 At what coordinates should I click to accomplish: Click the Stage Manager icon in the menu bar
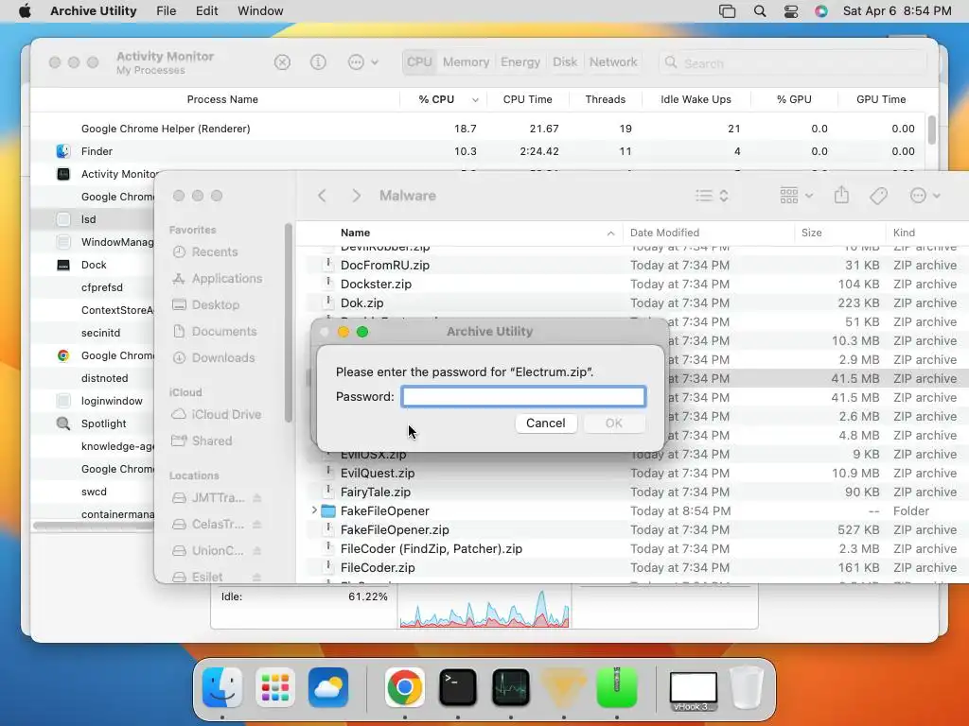(x=728, y=11)
